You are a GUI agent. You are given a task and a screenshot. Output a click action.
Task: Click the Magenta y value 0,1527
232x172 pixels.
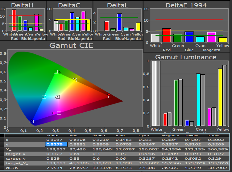(x=170, y=144)
